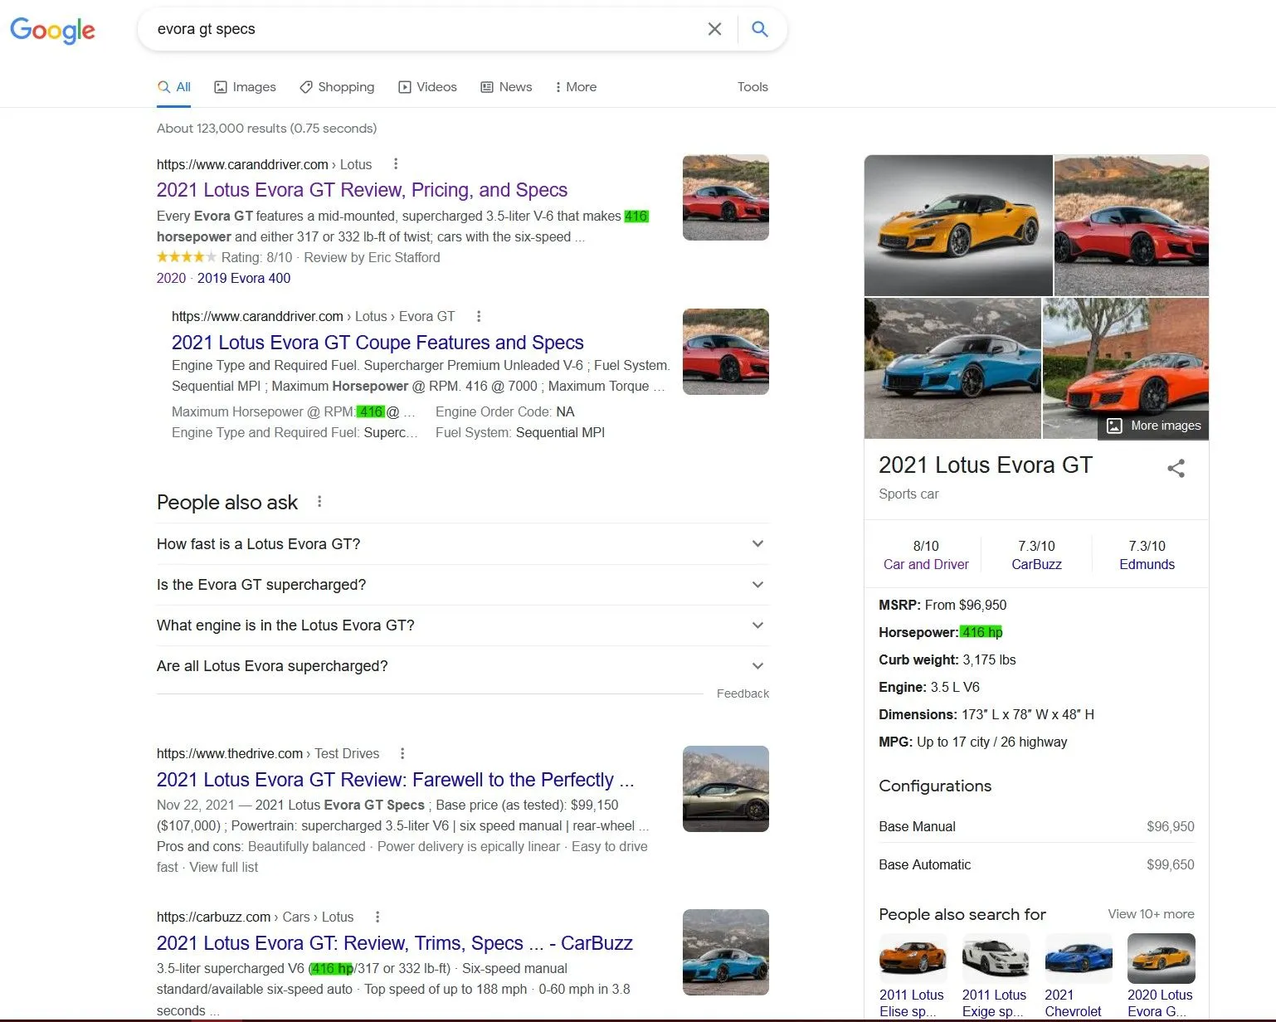Click the Google logo
The width and height of the screenshot is (1276, 1022).
52,30
